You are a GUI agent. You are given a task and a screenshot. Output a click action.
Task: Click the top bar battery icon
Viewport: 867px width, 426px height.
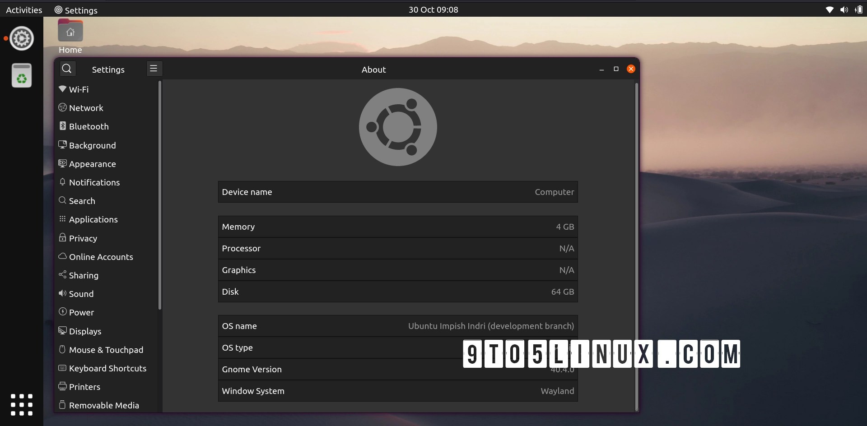click(858, 9)
